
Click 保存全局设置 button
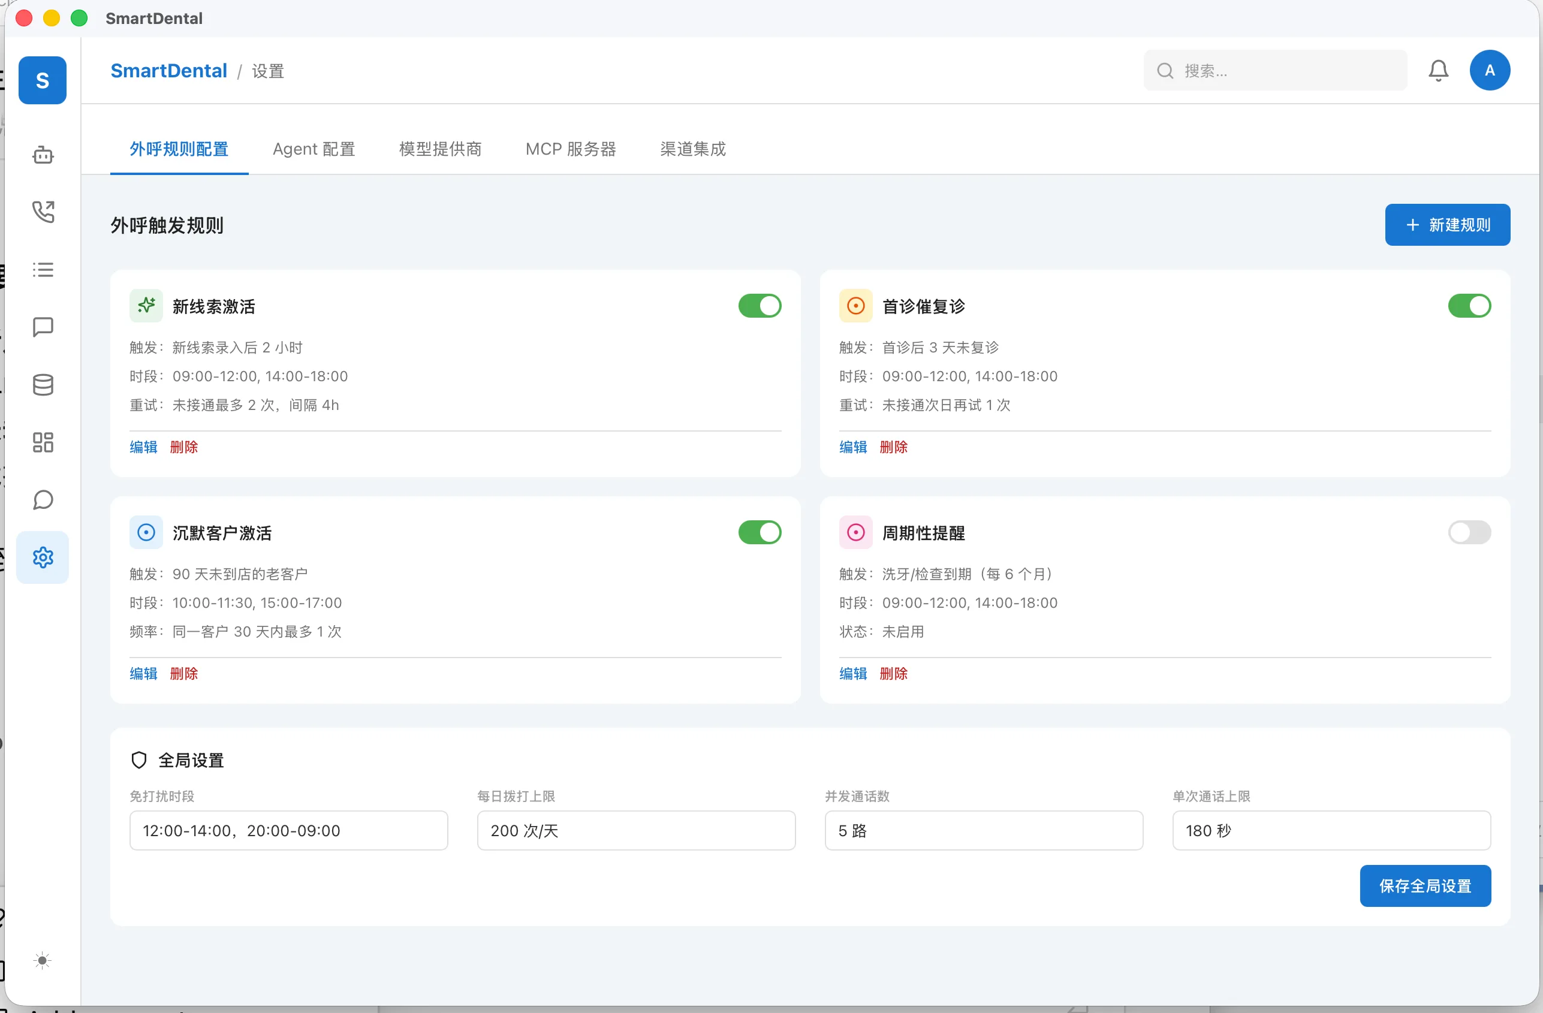[x=1425, y=885]
